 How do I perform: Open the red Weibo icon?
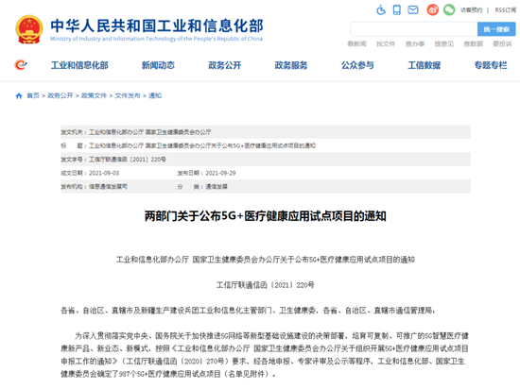coord(432,10)
